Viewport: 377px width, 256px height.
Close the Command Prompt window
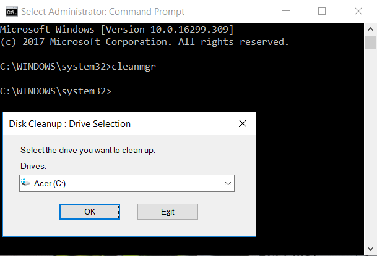coord(359,11)
